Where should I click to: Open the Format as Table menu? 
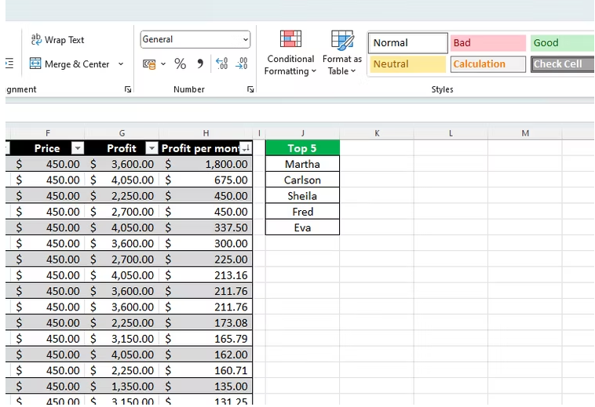[342, 53]
